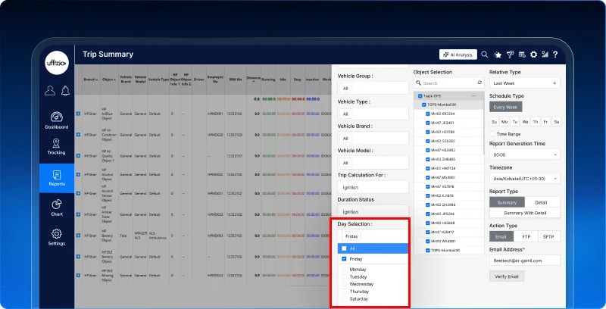Select SFTP action type
Viewport: 606px width, 309px height.
pos(548,236)
